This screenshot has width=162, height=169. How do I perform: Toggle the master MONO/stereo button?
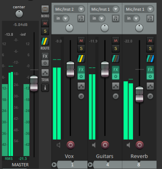tap(45, 9)
